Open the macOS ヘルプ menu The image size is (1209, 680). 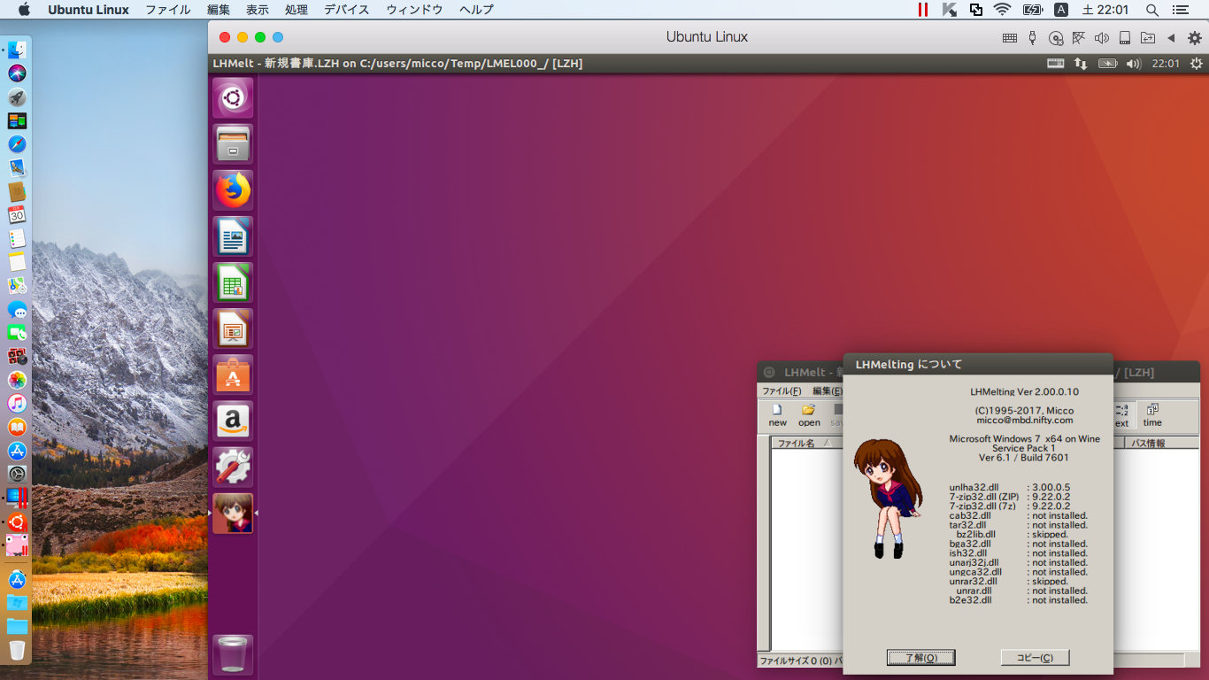476,10
